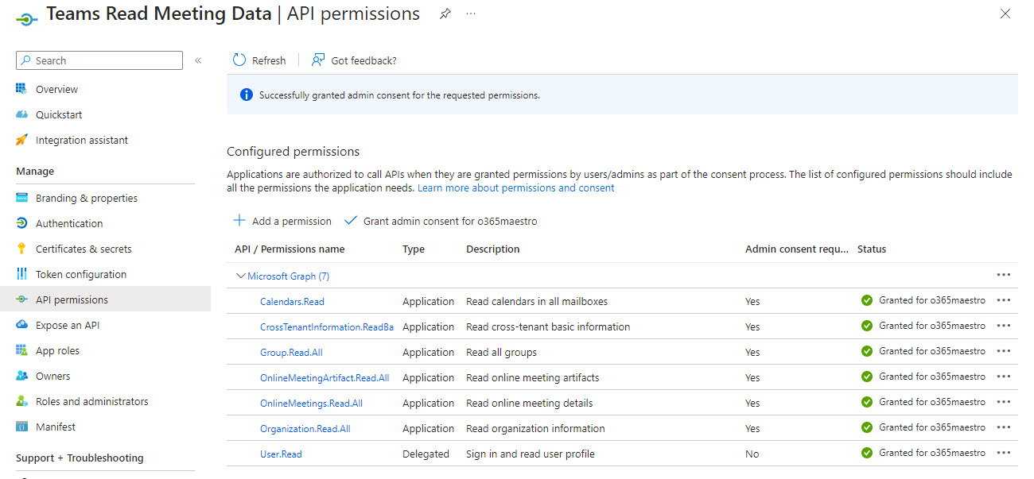Click Got feedback next to Refresh
The height and width of the screenshot is (479, 1034).
(353, 60)
